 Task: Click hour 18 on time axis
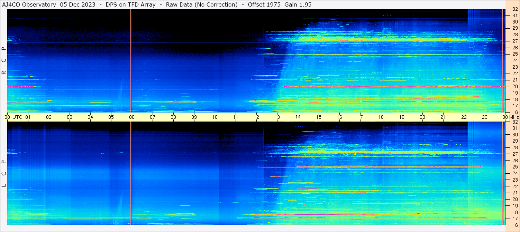click(381, 117)
